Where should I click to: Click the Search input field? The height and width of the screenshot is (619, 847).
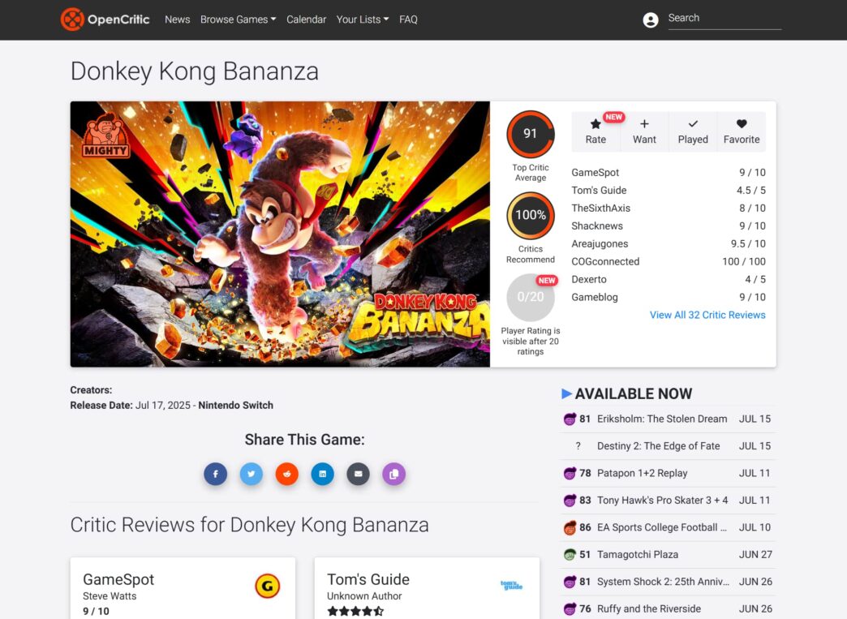[724, 19]
